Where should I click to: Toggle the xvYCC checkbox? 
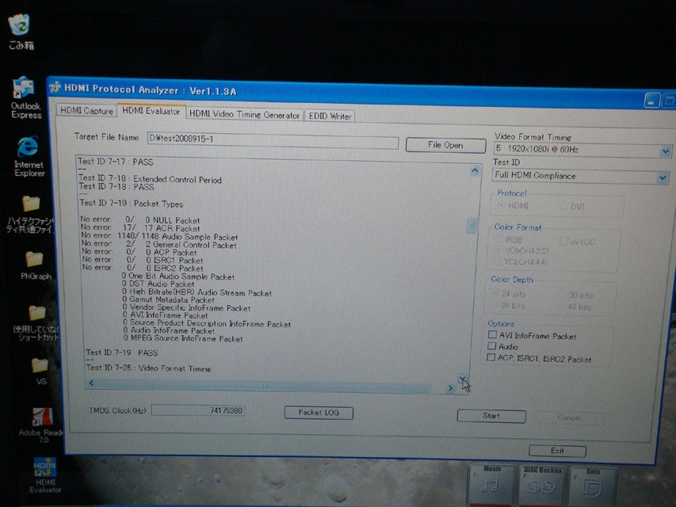coord(563,241)
